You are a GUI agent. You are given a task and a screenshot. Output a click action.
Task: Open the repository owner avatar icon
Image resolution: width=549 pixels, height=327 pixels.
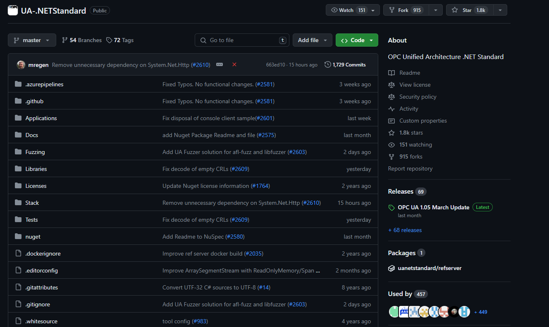click(x=13, y=10)
